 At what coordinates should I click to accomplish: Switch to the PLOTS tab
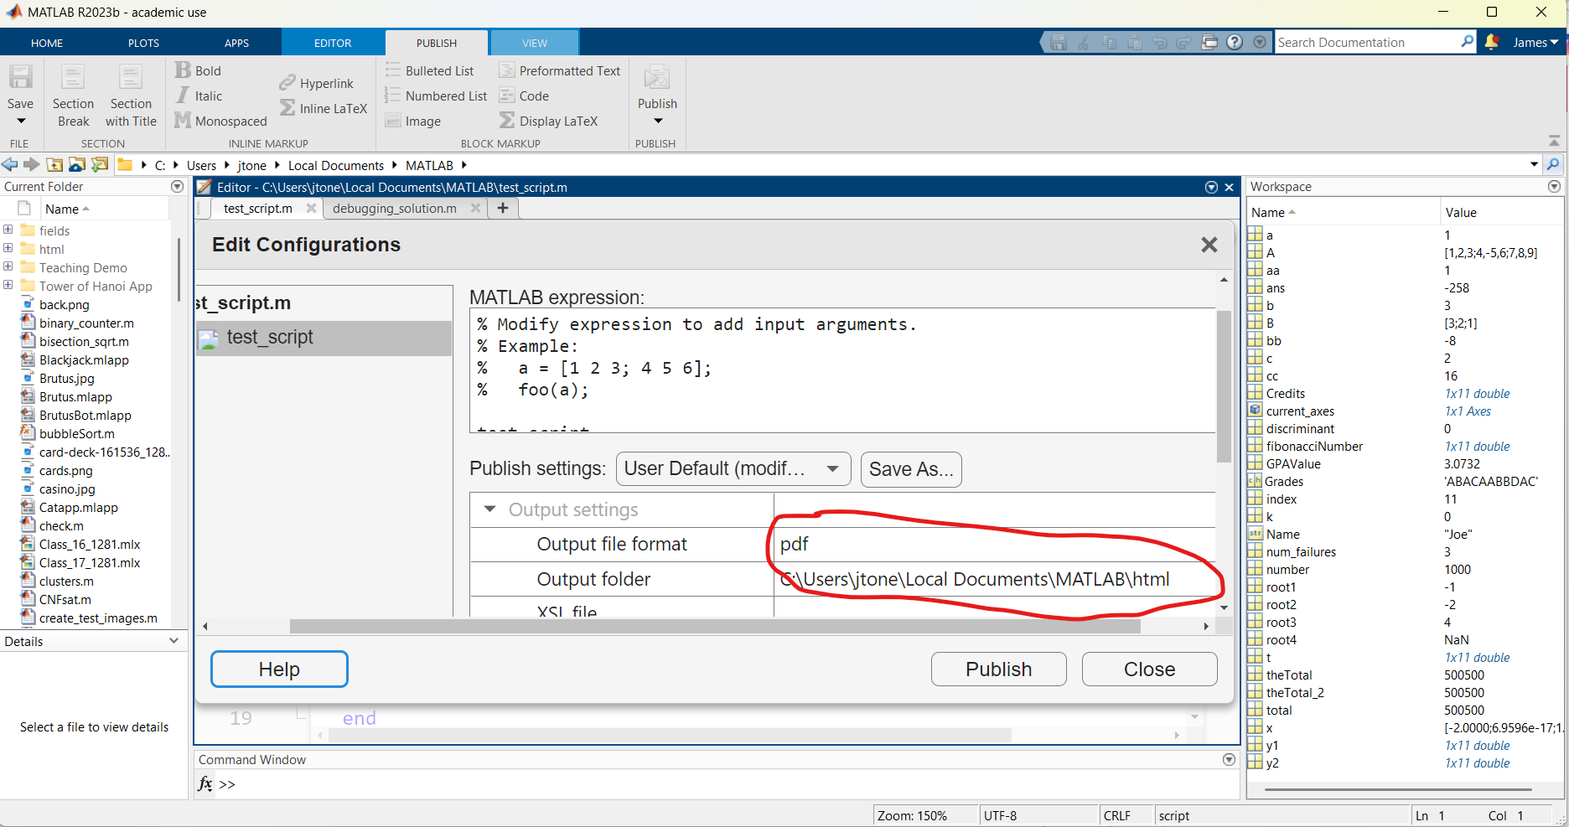pos(143,43)
